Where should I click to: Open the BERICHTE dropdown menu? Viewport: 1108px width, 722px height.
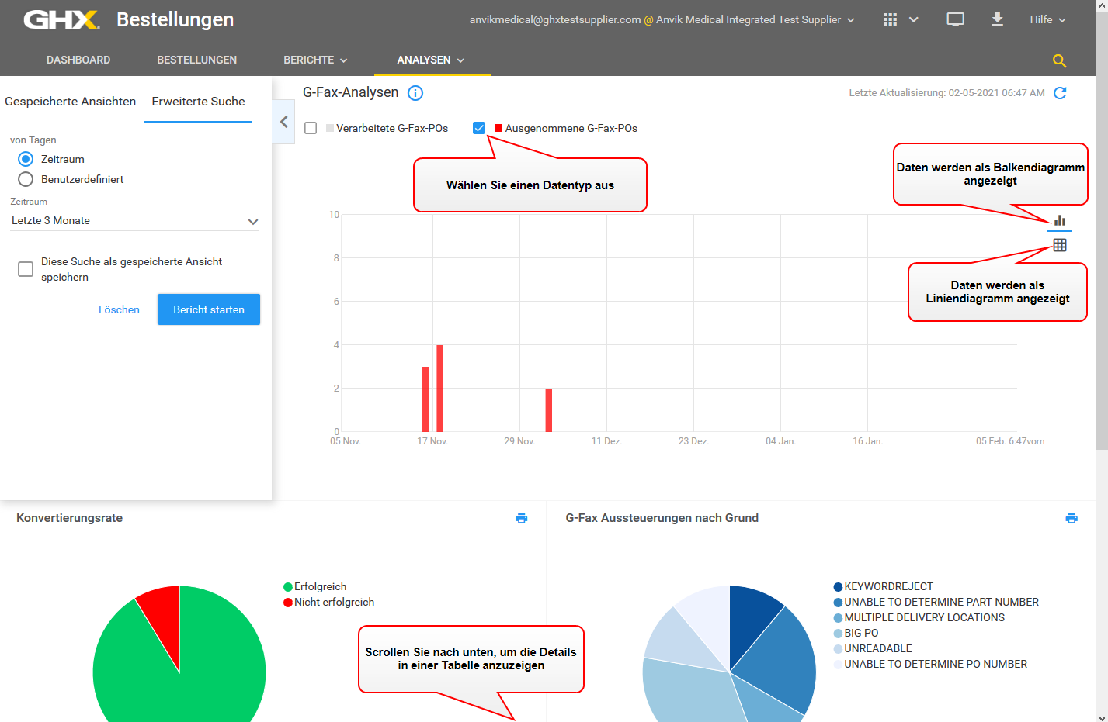click(315, 60)
